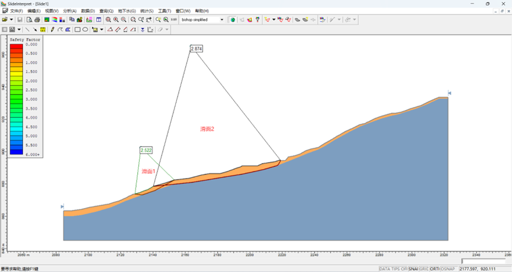Image resolution: width=512 pixels, height=272 pixels.
Task: Click the coordinate input box above status bar
Action: pyautogui.click(x=483, y=261)
